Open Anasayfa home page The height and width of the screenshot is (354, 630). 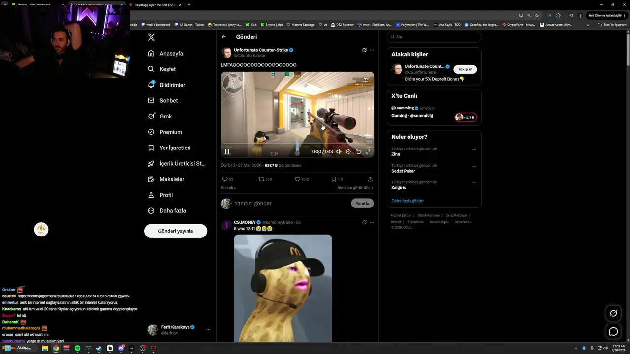(165, 54)
